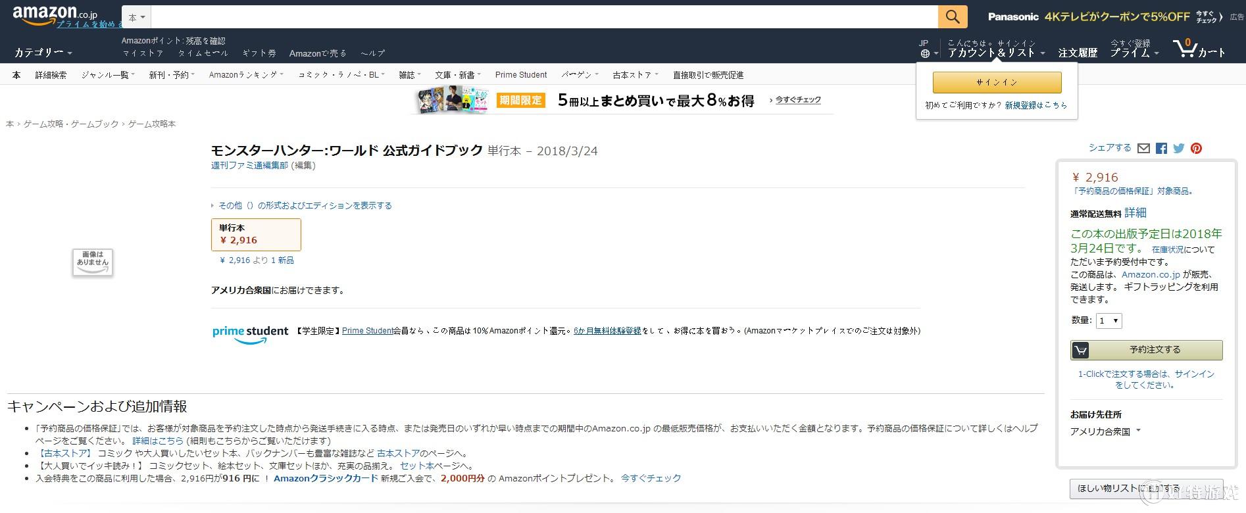1246x513 pixels.
Task: Open the 本 search category dropdown
Action: point(137,17)
